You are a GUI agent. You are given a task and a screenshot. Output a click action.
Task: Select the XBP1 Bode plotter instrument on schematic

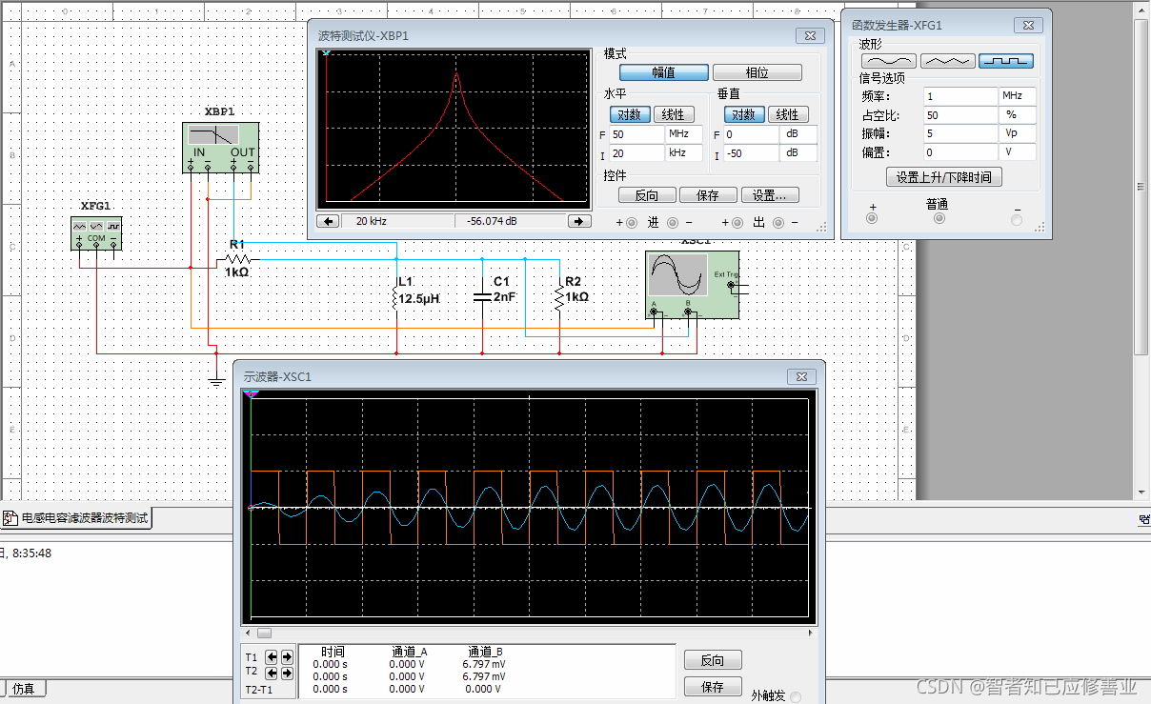click(221, 147)
